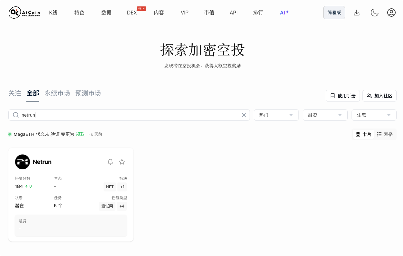Open the AiCoin logo home link
Image resolution: width=403 pixels, height=256 pixels.
[x=24, y=13]
